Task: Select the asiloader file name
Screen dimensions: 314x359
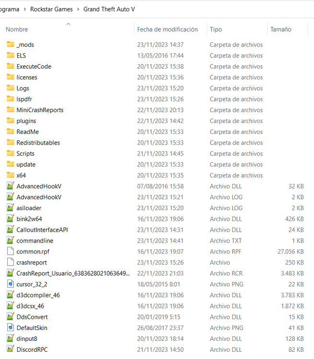Action: point(29,208)
